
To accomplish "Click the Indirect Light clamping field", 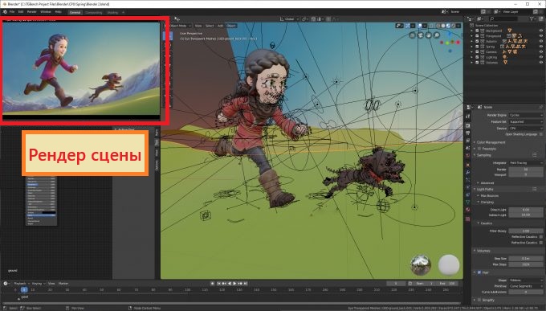I will [526, 215].
